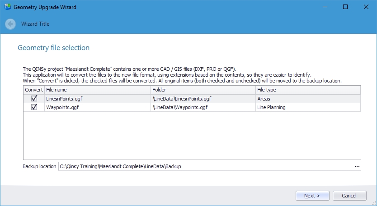Click the back arrow button
This screenshot has height=206, width=377.
(x=10, y=24)
